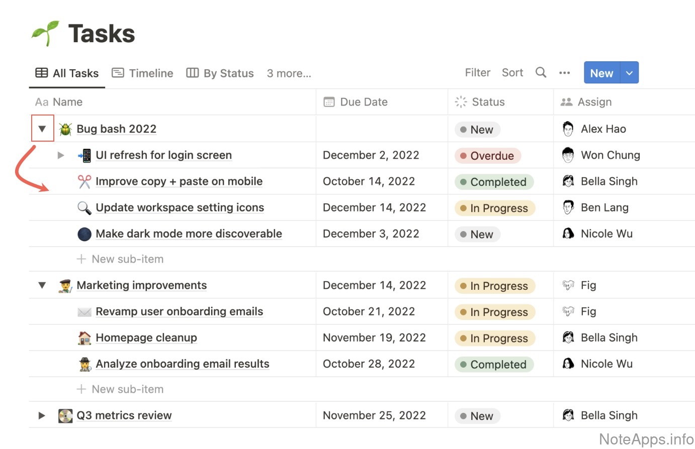Click the envelope icon on Revamp onboarding emails

point(84,312)
